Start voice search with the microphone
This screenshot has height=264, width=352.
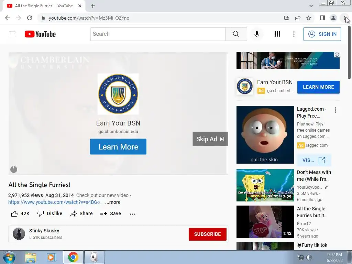tap(256, 34)
